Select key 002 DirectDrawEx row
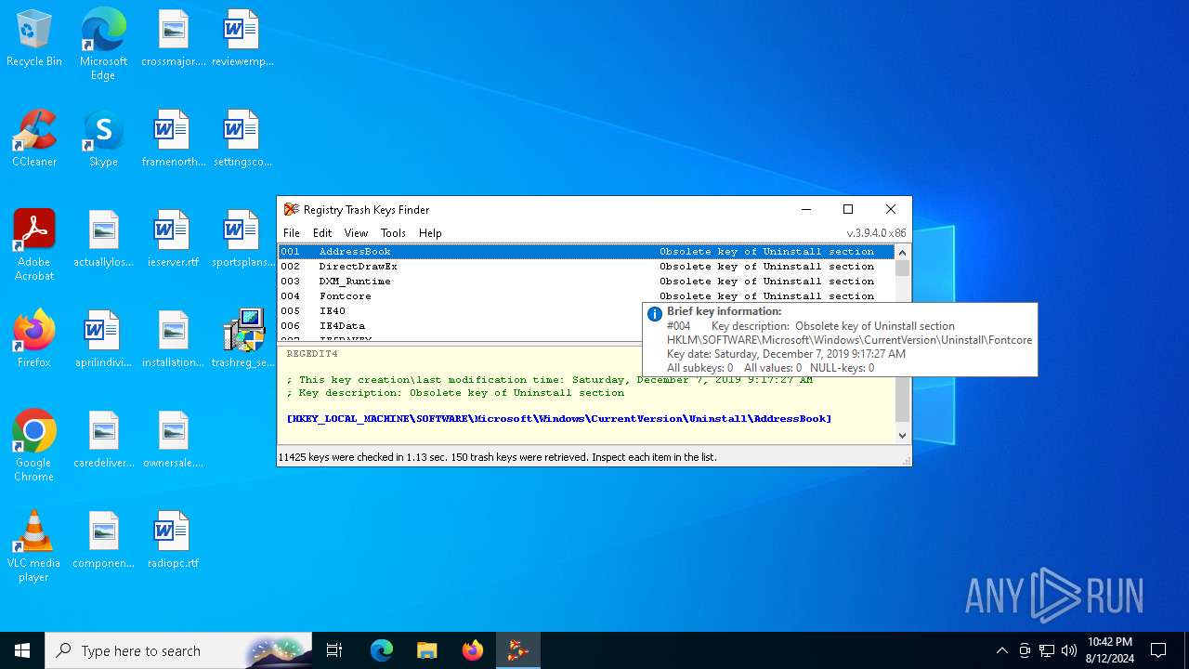Screen dimensions: 1189x669 [586, 267]
